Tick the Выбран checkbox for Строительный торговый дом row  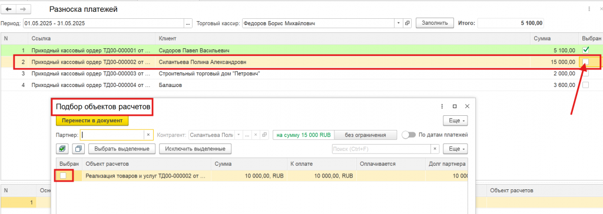(x=586, y=73)
